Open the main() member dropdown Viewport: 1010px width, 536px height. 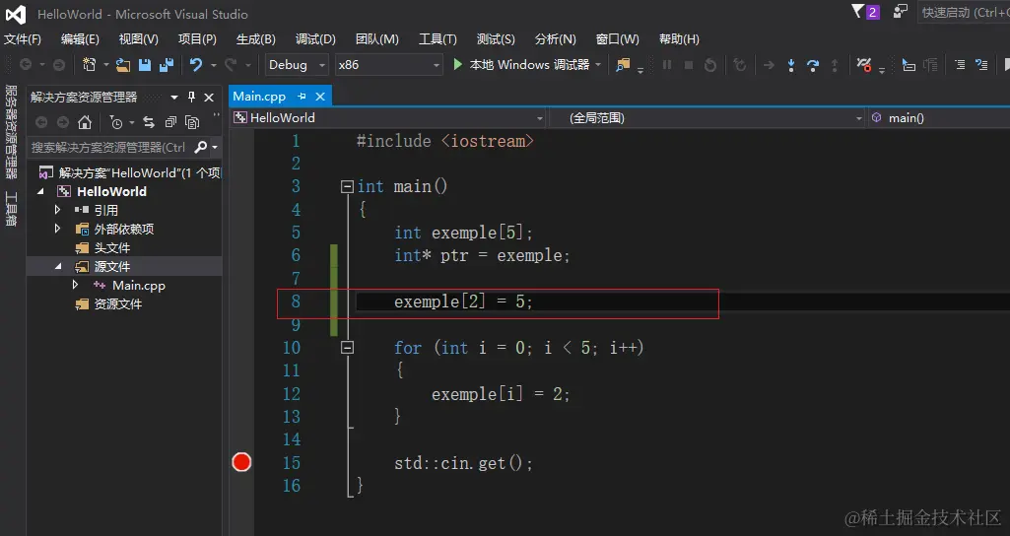939,118
